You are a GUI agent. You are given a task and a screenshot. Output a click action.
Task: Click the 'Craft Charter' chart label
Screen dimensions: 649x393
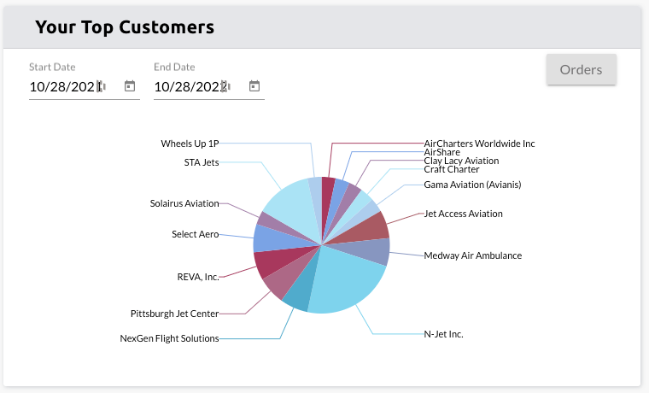pos(452,169)
